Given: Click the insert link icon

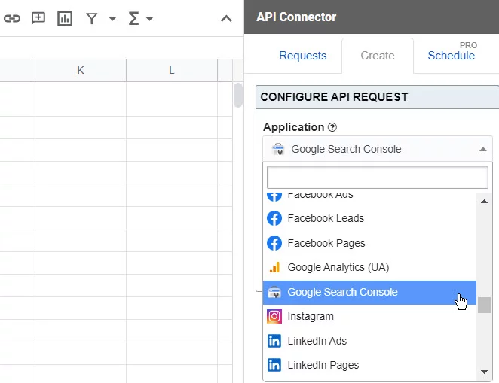Looking at the screenshot, I should click(x=12, y=18).
